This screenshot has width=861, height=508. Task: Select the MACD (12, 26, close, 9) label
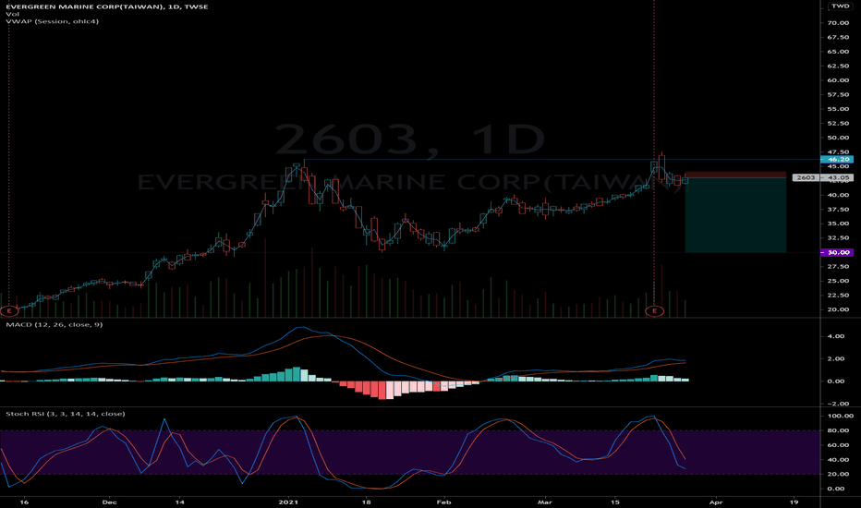tap(54, 324)
